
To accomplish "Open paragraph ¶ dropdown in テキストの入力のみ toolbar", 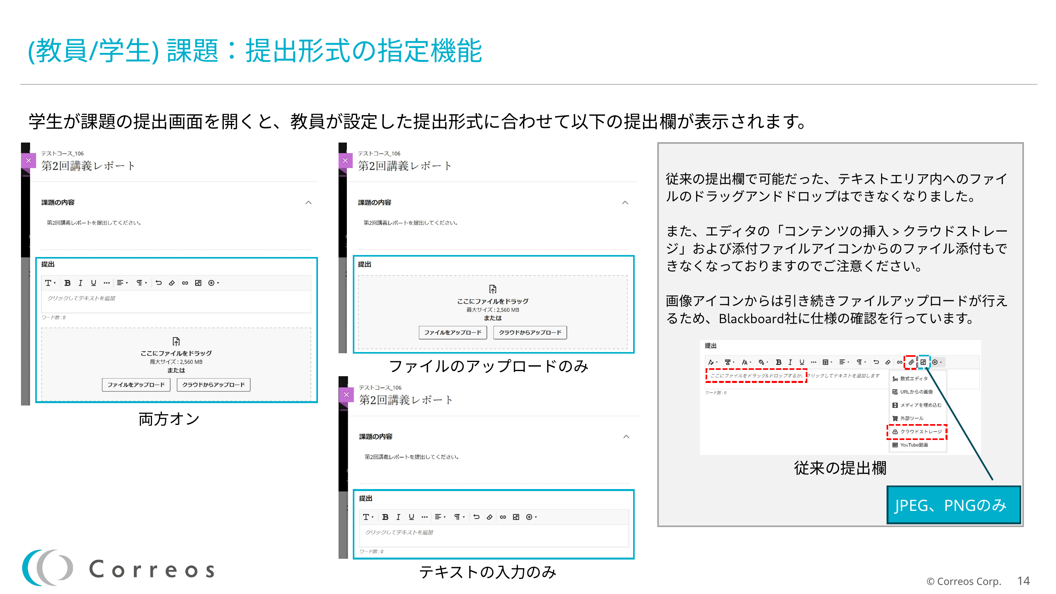I will [459, 517].
